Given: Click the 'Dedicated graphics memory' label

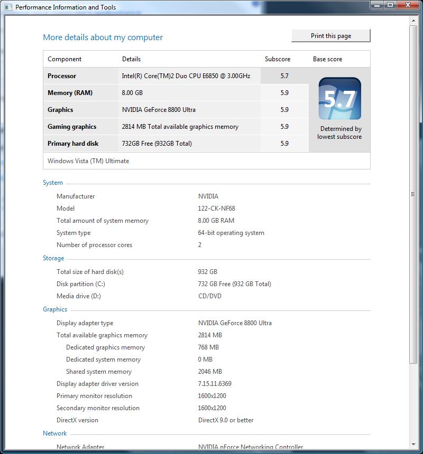Looking at the screenshot, I should [106, 347].
